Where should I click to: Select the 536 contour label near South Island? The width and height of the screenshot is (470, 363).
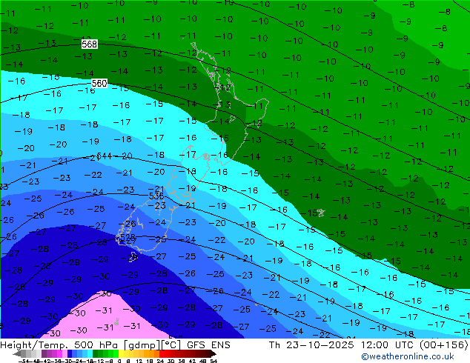(x=156, y=196)
